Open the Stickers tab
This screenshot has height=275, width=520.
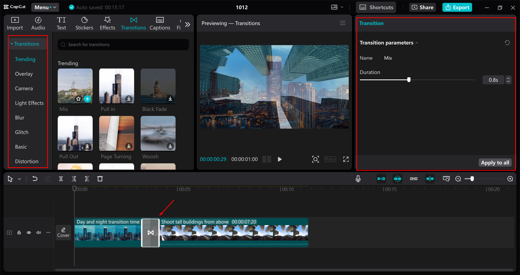[84, 23]
